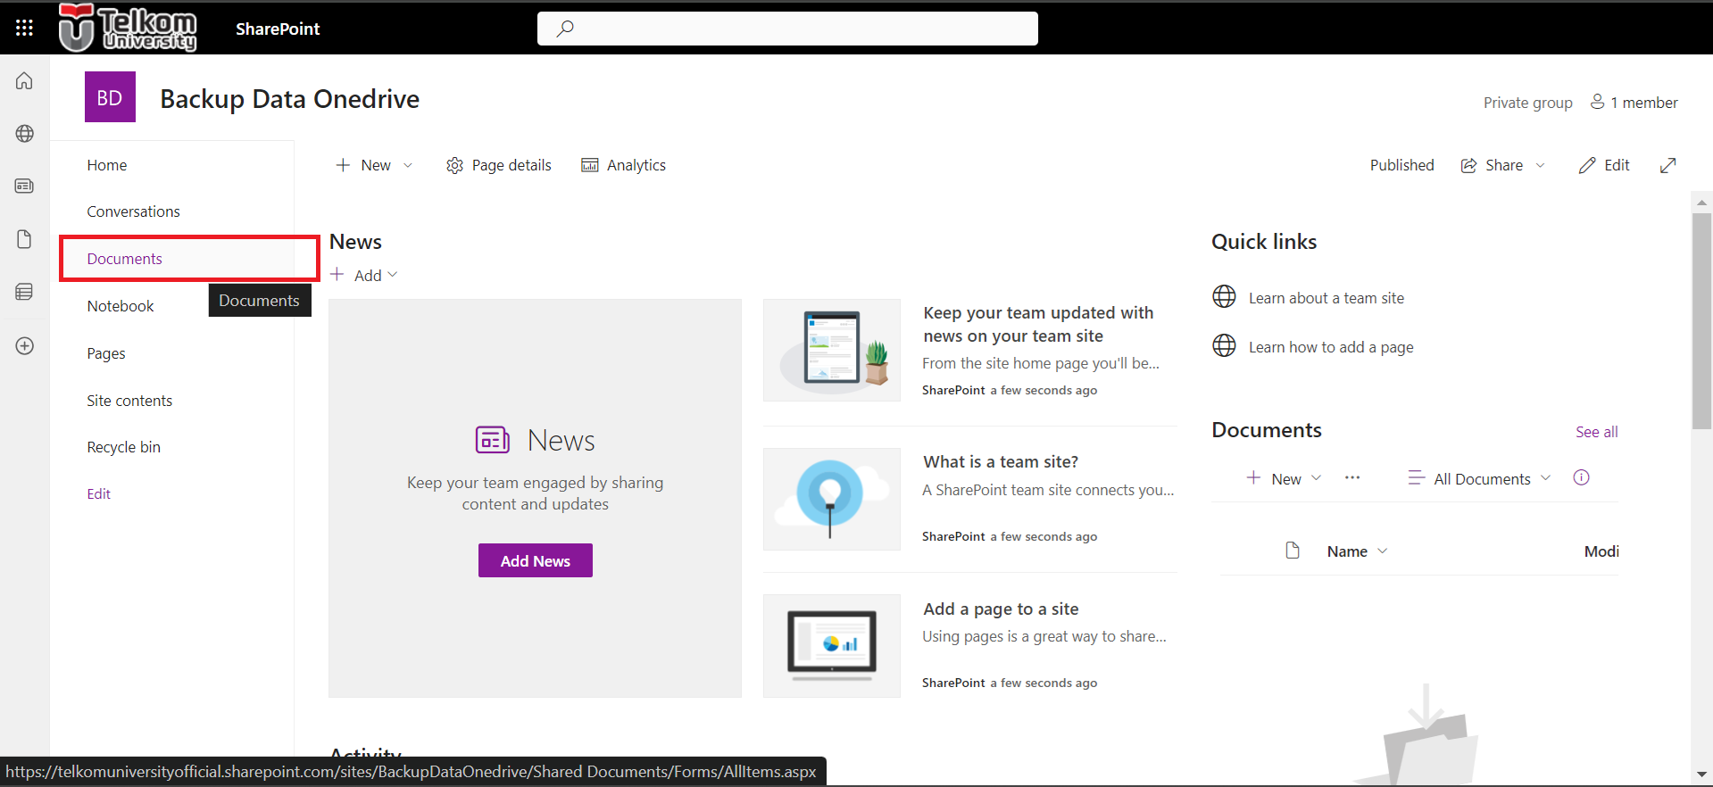Go to Home in site navigation

pyautogui.click(x=107, y=165)
